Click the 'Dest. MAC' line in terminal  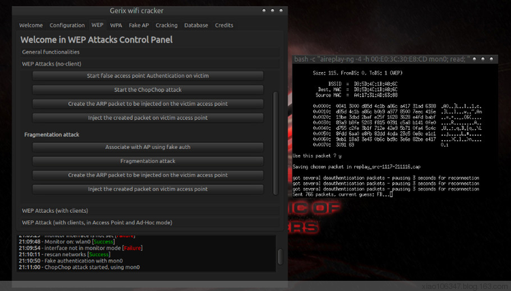point(358,90)
